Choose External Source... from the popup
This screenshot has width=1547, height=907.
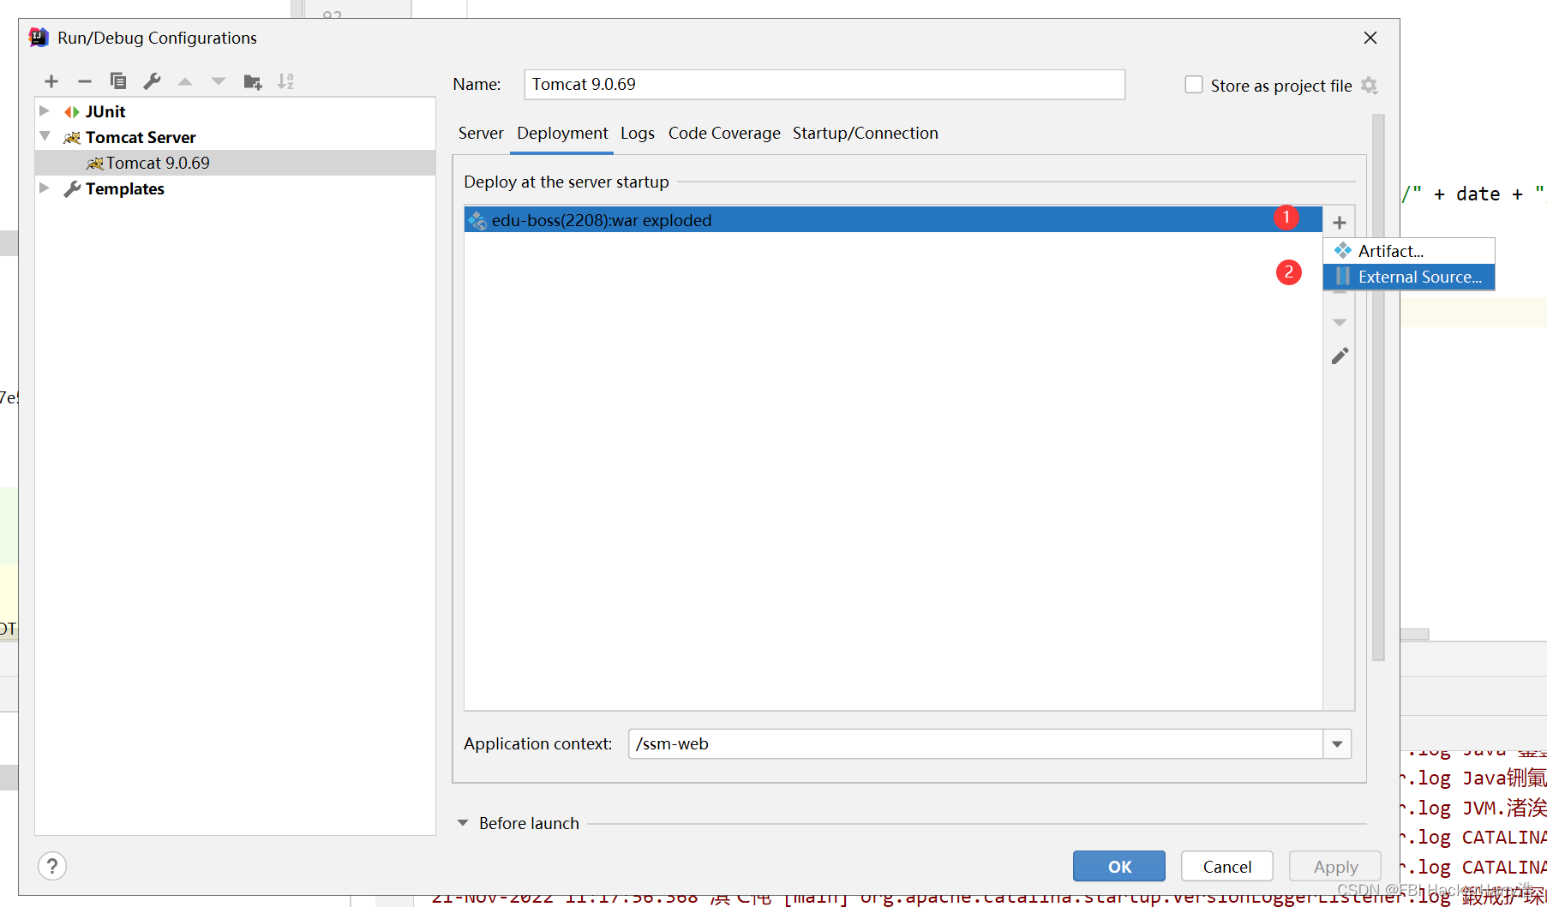point(1409,277)
